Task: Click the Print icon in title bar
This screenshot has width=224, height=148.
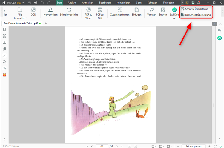Action: coord(36,3)
